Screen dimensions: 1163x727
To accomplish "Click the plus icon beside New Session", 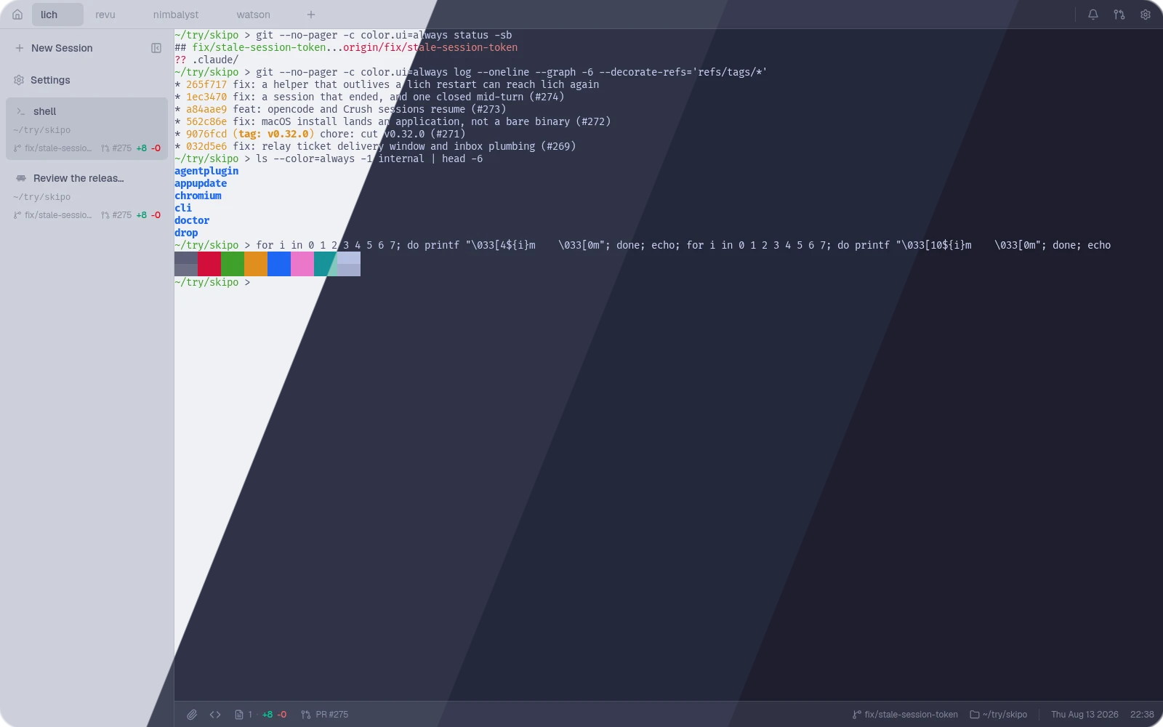I will (x=20, y=48).
